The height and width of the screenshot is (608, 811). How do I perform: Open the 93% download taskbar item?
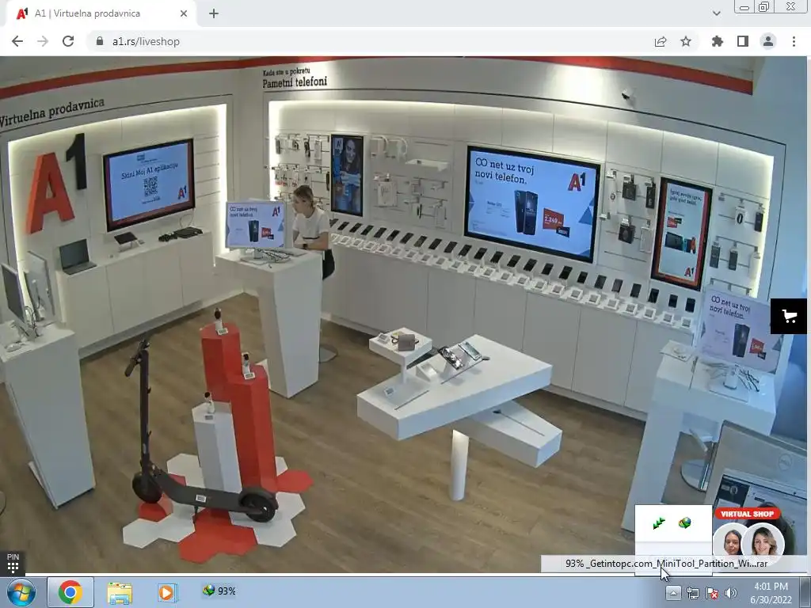[219, 591]
